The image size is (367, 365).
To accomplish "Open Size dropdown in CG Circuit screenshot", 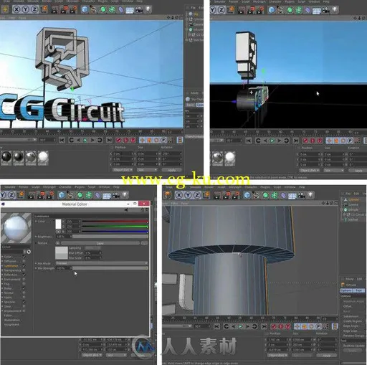I will (147, 170).
